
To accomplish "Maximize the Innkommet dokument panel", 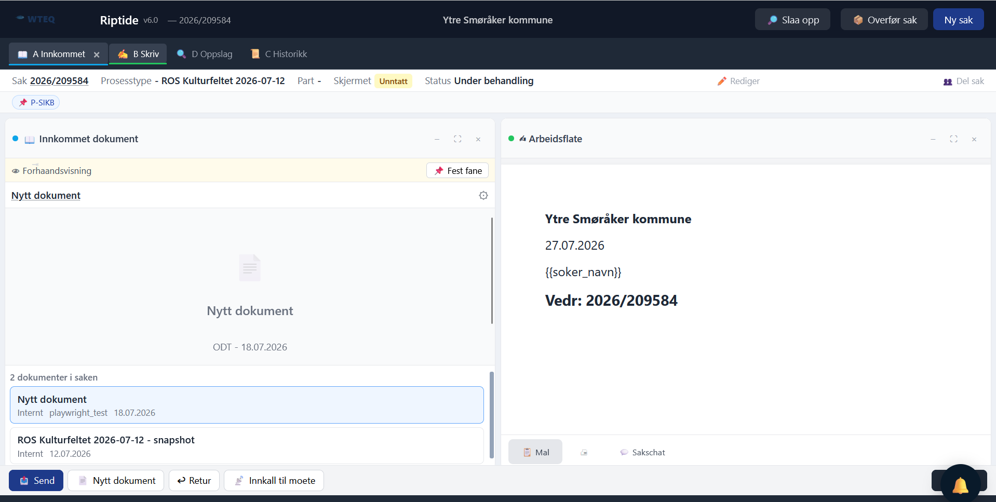I will [457, 139].
